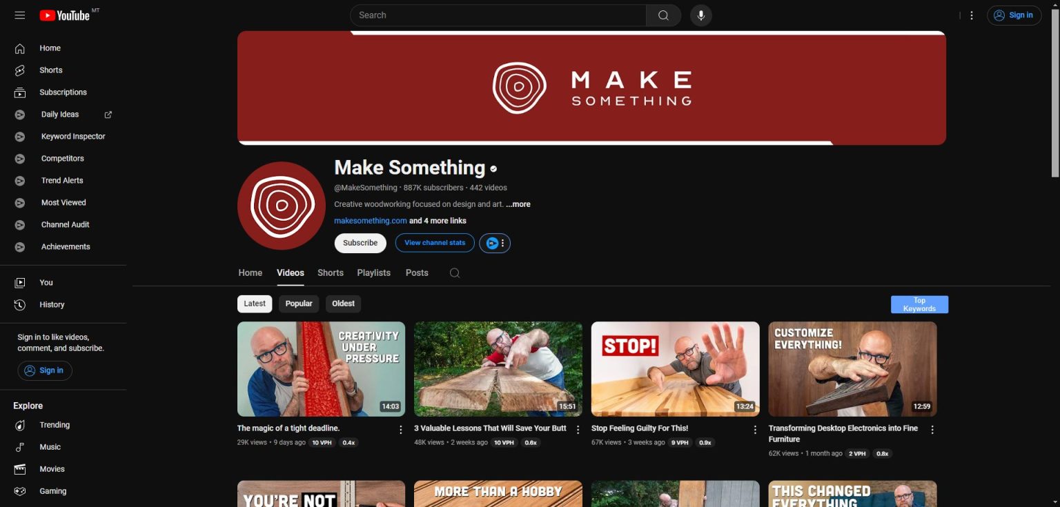Start voice search with the microphone icon
The width and height of the screenshot is (1060, 507).
coord(700,14)
